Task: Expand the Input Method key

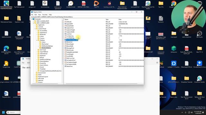Action: pyautogui.click(x=37, y=52)
